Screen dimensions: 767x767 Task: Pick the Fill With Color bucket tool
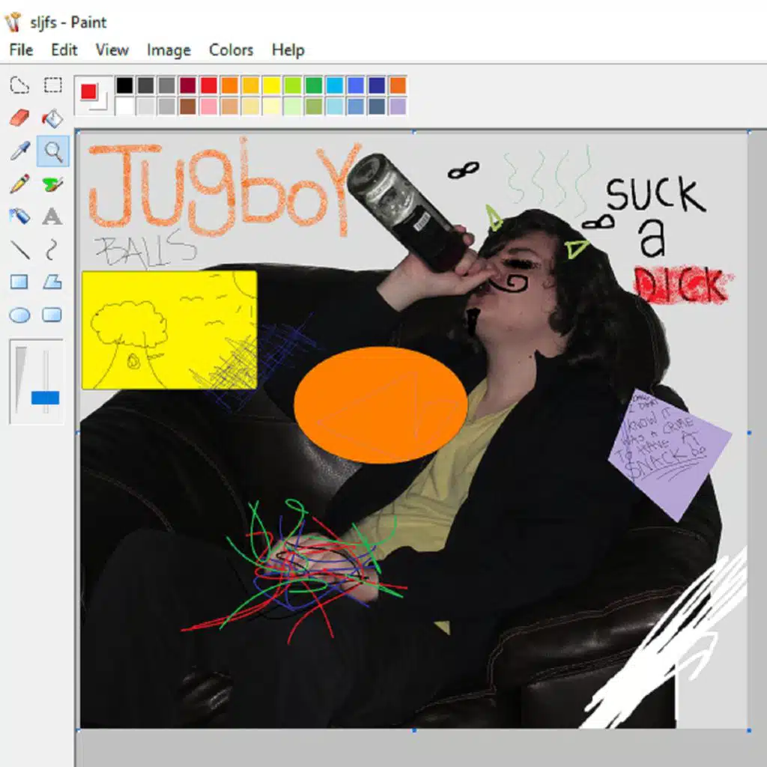click(52, 118)
